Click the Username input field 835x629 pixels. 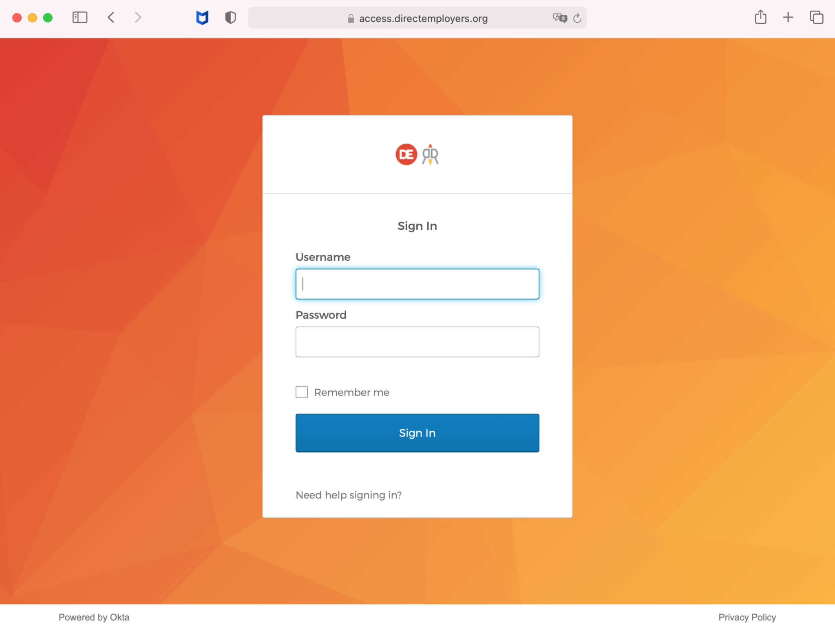tap(417, 283)
